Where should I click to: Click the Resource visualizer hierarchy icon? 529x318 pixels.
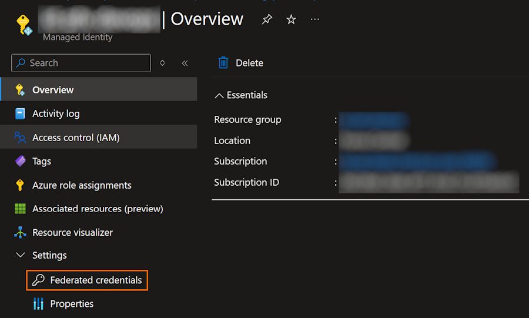pyautogui.click(x=20, y=232)
